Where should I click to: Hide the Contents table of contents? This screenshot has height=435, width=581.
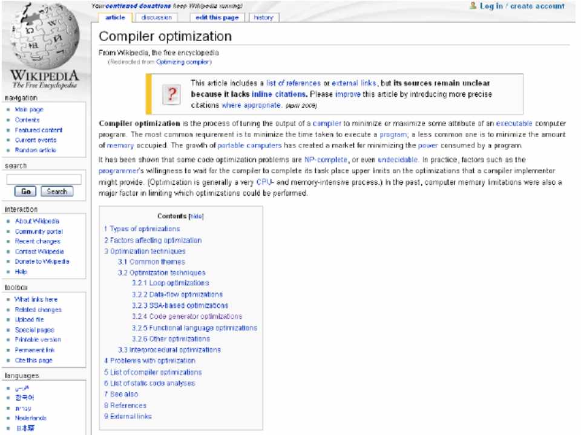tap(196, 216)
